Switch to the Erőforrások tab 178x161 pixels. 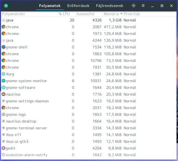pyautogui.click(x=78, y=6)
